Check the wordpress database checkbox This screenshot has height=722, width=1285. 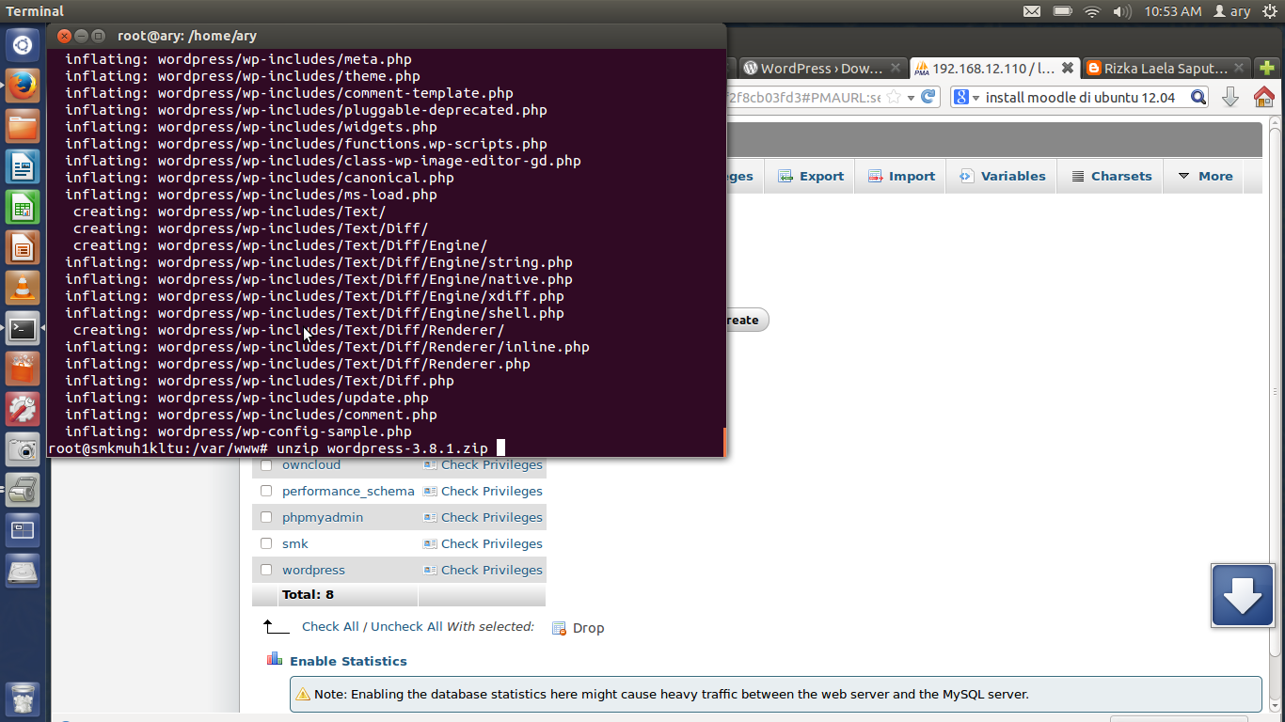pos(266,570)
